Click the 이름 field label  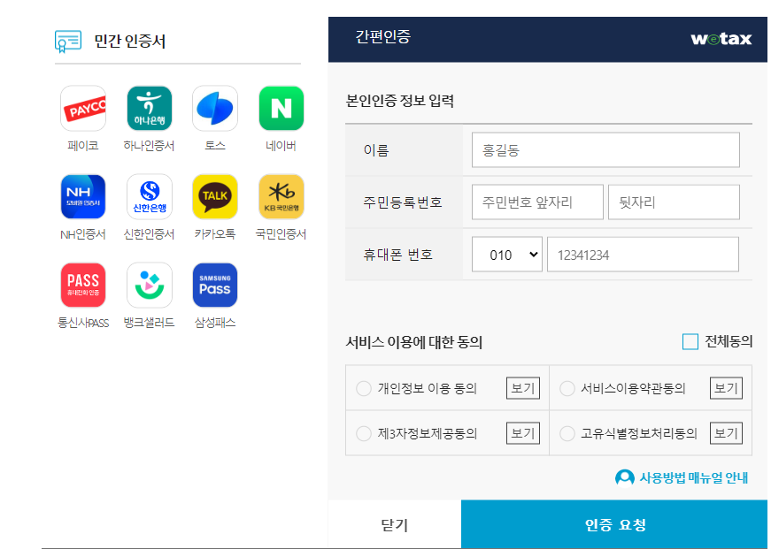(x=376, y=149)
